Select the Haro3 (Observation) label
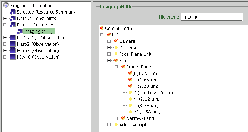The width and height of the screenshot is (248, 132). (x=38, y=51)
